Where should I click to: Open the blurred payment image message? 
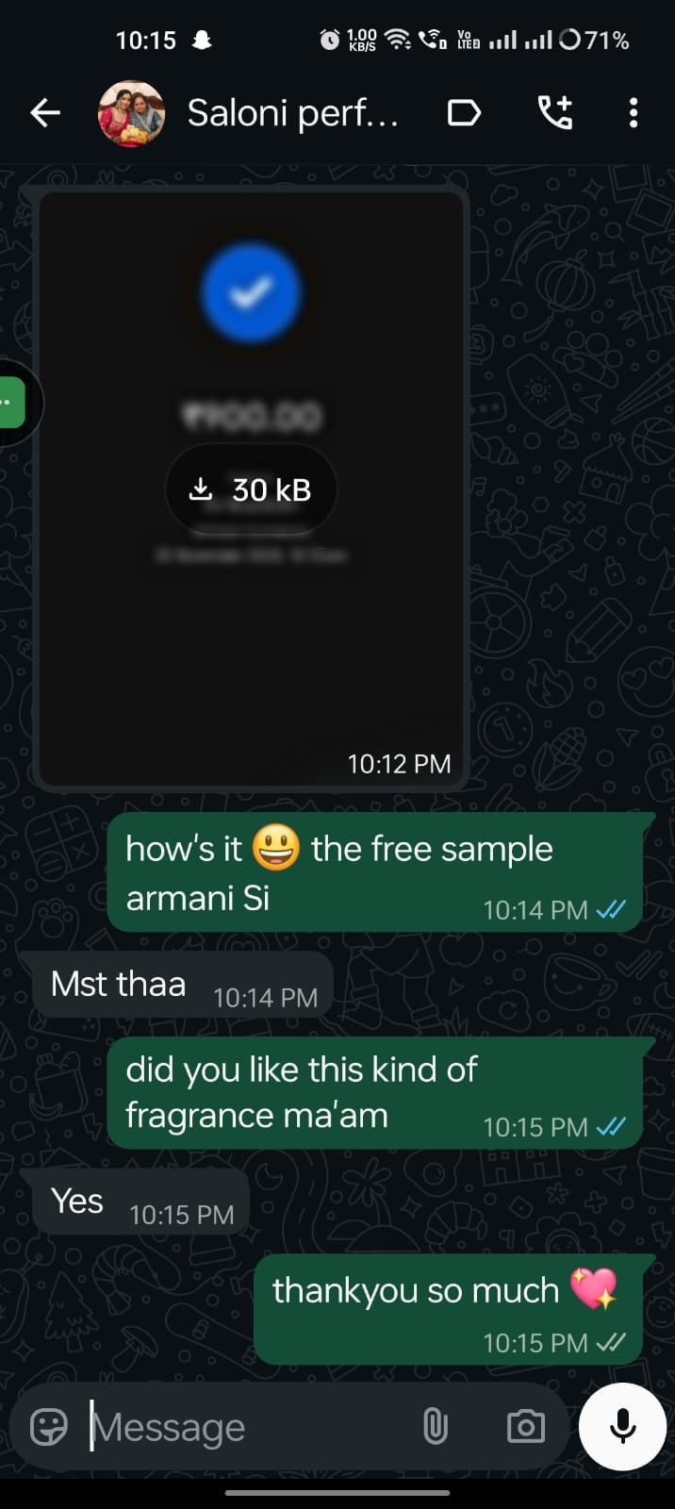(250, 488)
